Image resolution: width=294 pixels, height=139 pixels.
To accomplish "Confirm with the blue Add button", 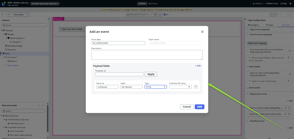I will pyautogui.click(x=200, y=107).
